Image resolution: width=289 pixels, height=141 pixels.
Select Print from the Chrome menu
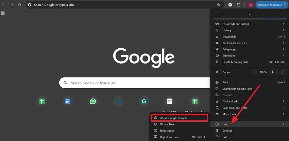250,82
